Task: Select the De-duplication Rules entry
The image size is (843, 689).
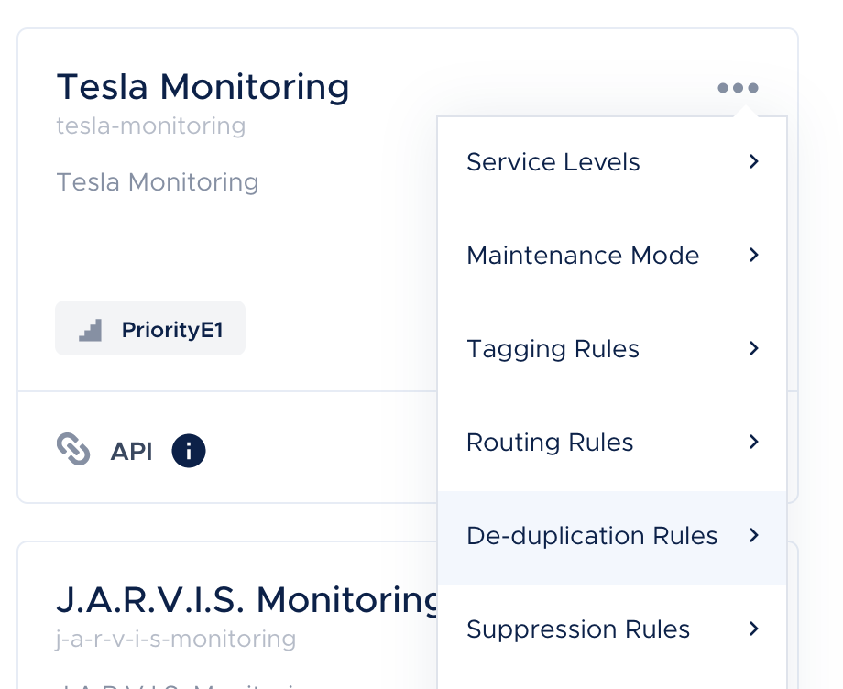Action: [612, 536]
